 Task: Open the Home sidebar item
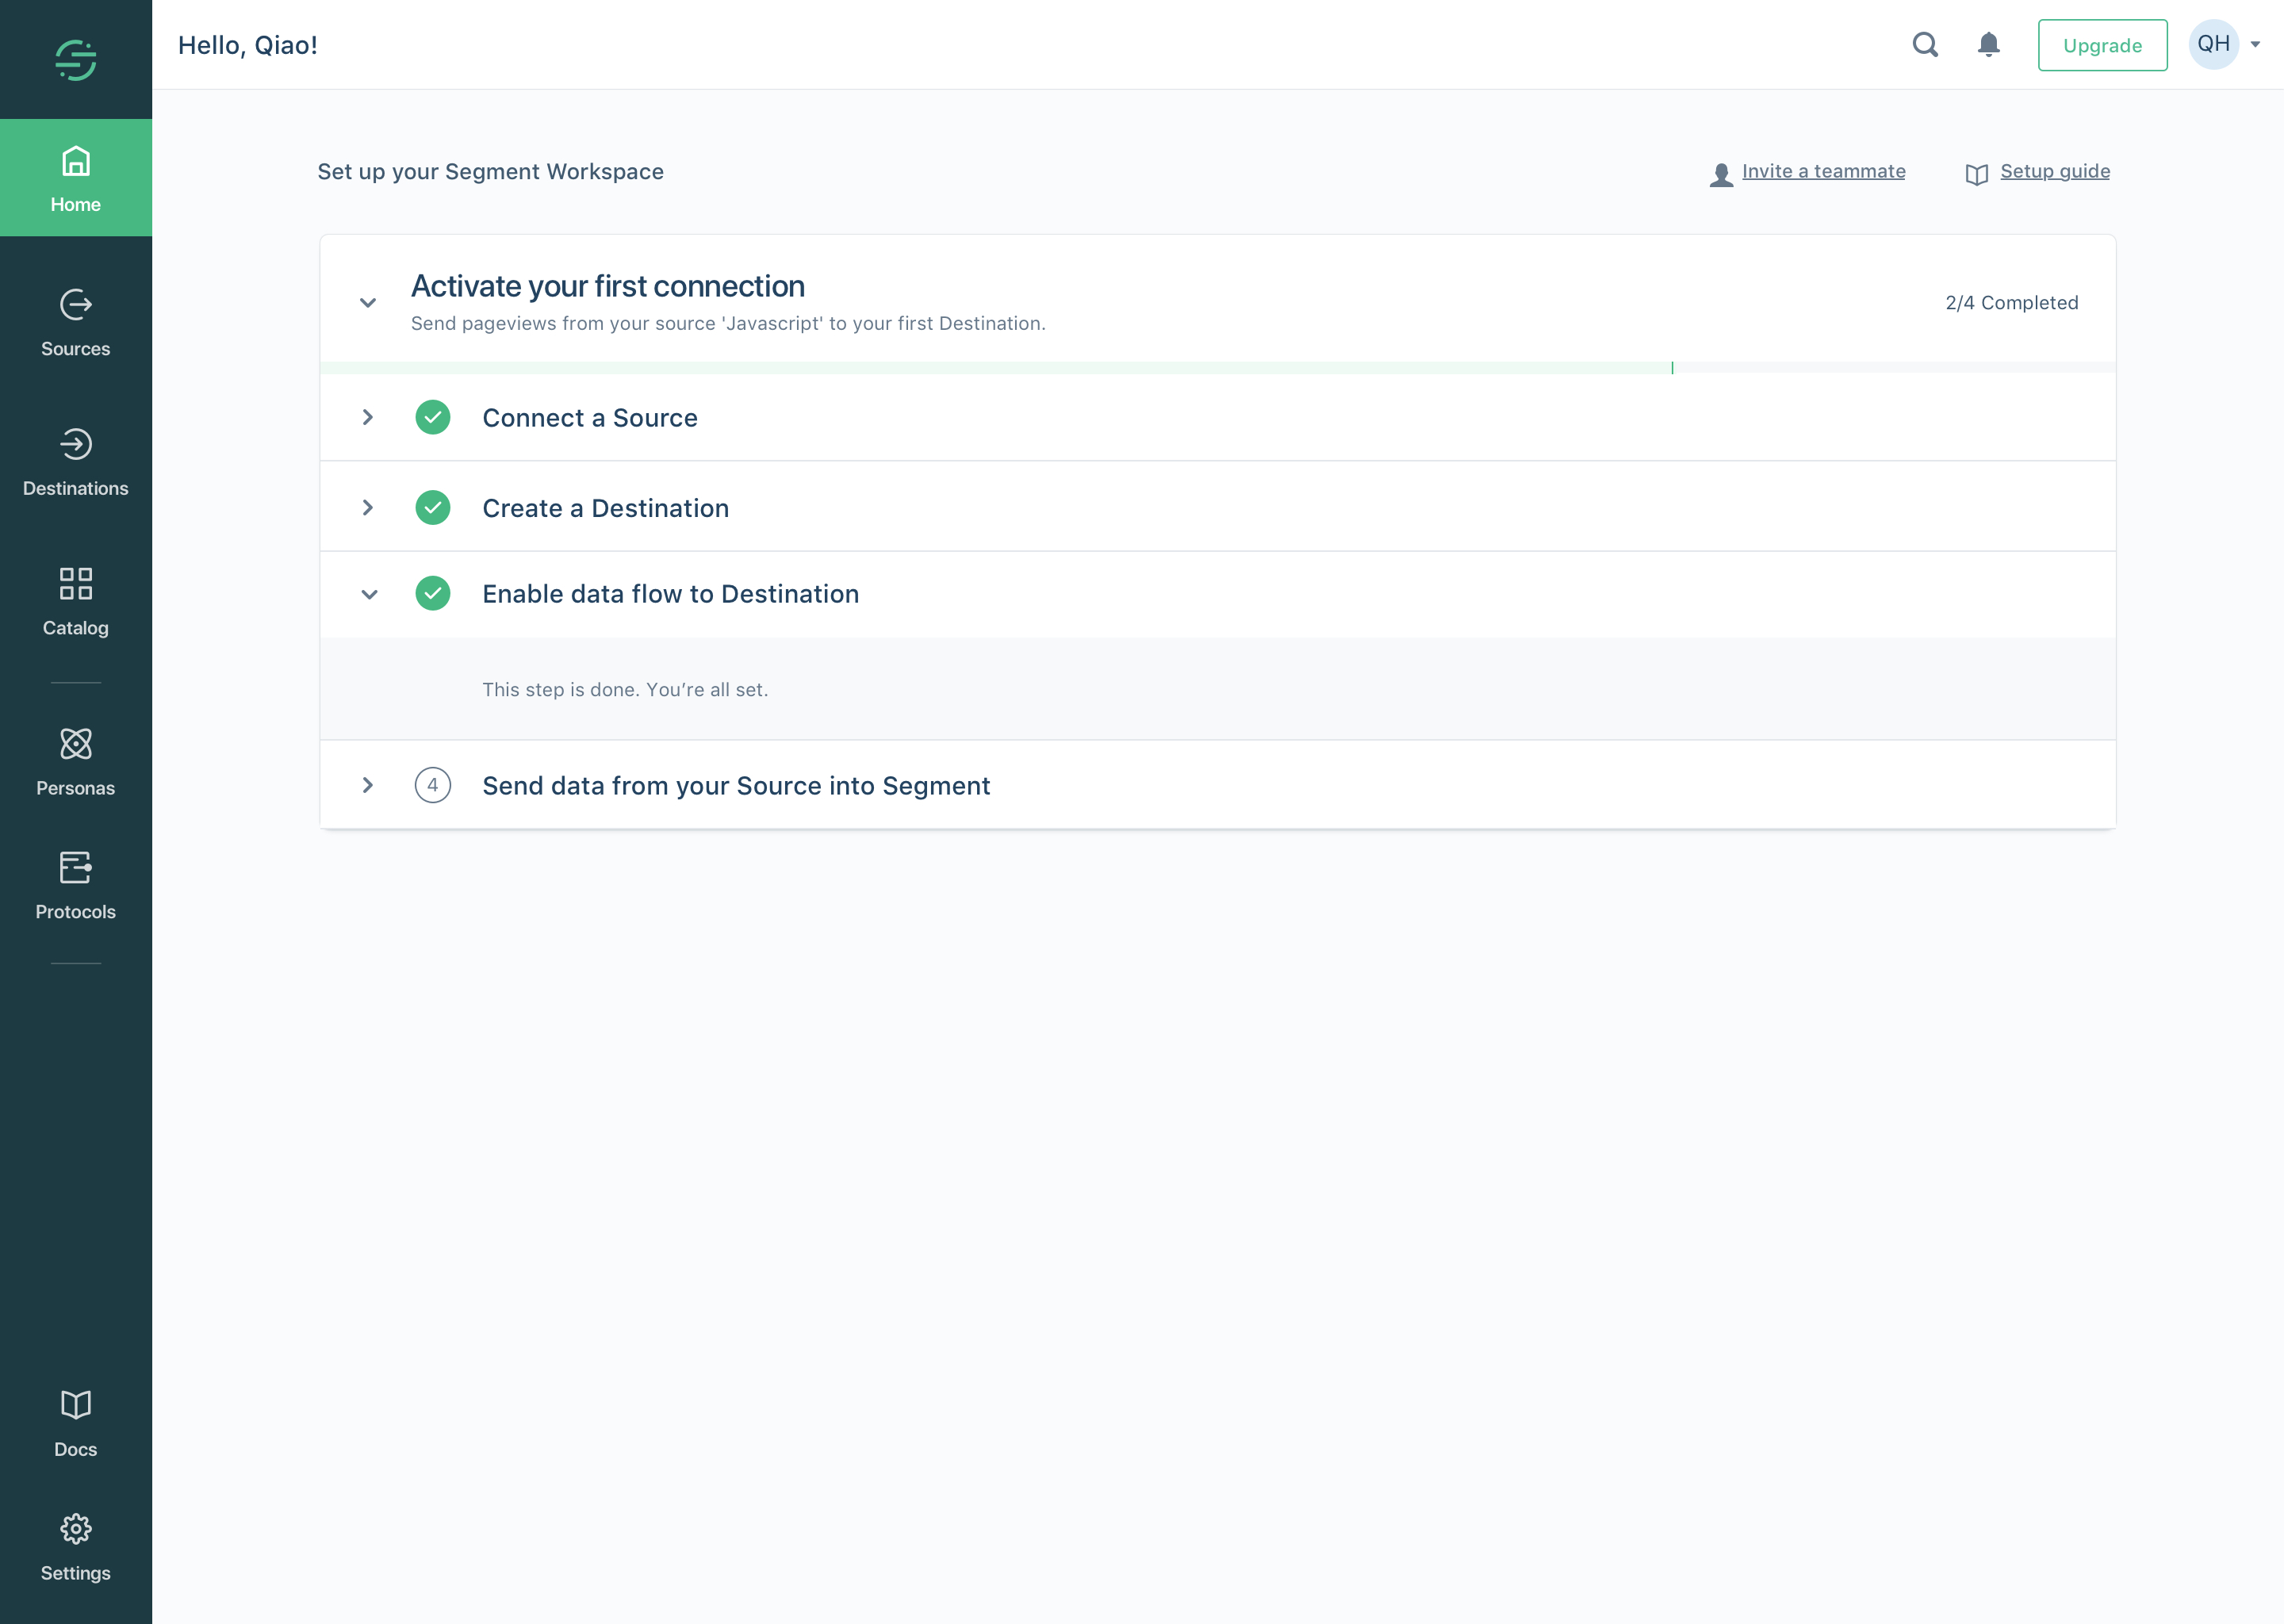[76, 178]
